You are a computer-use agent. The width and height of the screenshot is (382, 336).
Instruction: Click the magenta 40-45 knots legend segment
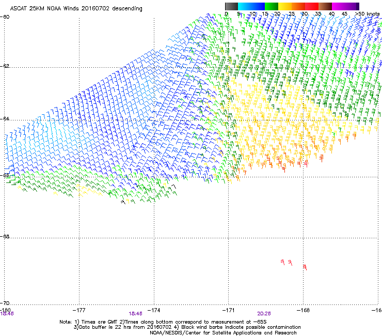(339, 6)
